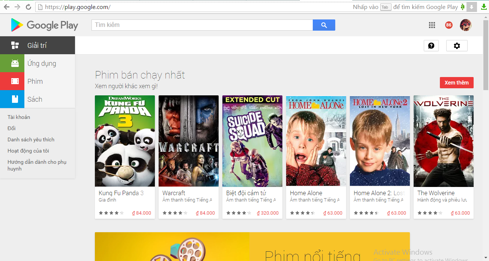Open the Home Alone movie poster
The height and width of the screenshot is (261, 489).
coord(316,141)
